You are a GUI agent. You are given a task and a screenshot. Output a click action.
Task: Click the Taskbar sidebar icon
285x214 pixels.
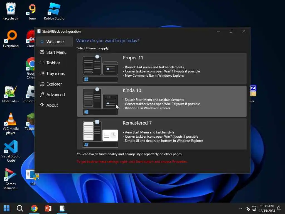pos(42,63)
